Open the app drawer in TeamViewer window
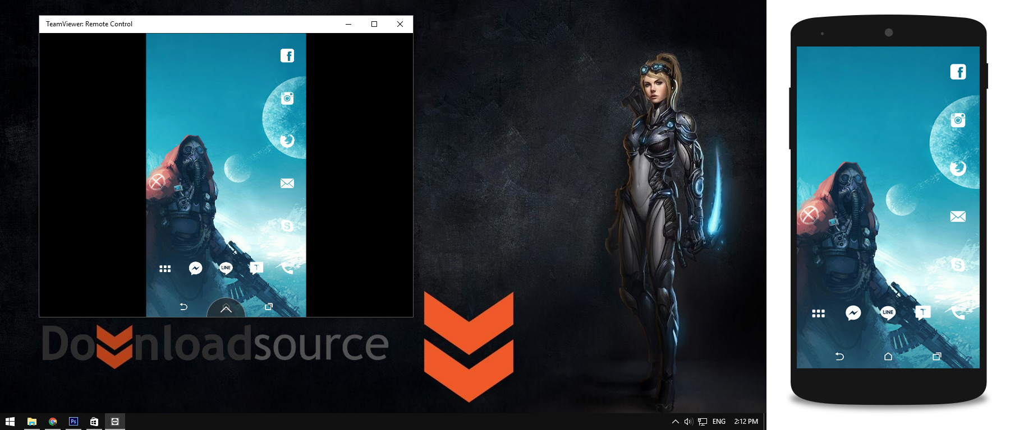 click(165, 269)
